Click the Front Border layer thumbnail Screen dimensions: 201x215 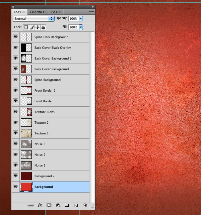26,101
